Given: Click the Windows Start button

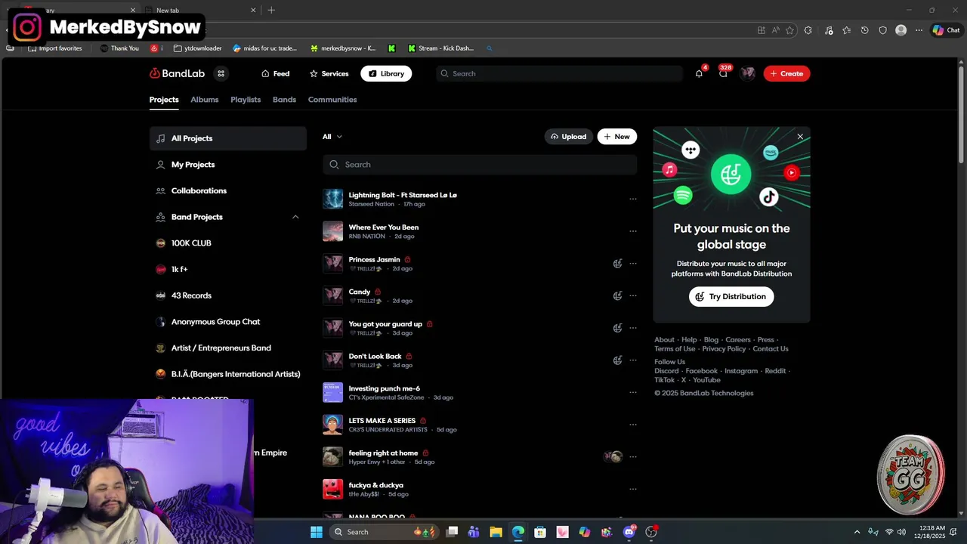Looking at the screenshot, I should (x=317, y=532).
